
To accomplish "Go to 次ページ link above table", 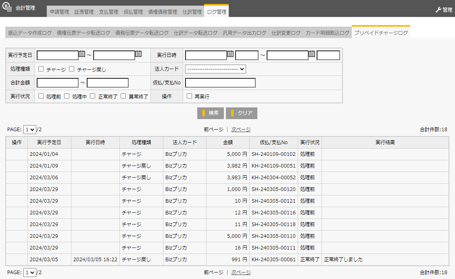I will tap(241, 130).
